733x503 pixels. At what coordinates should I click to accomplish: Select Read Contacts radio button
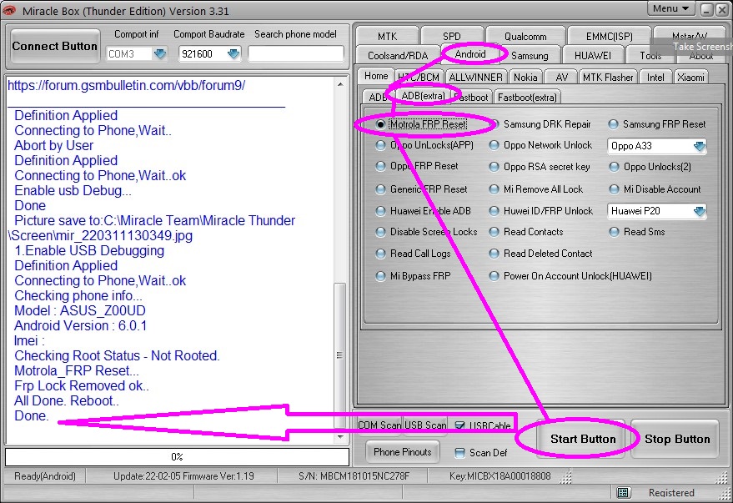494,232
